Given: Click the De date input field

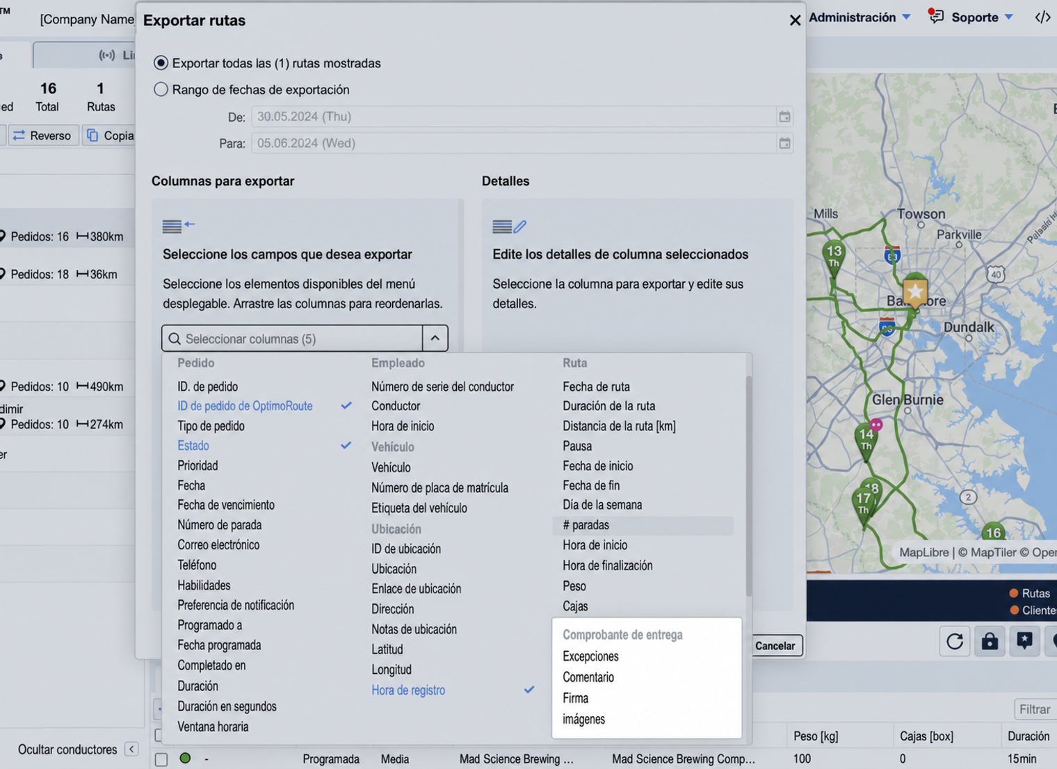Looking at the screenshot, I should pos(515,117).
